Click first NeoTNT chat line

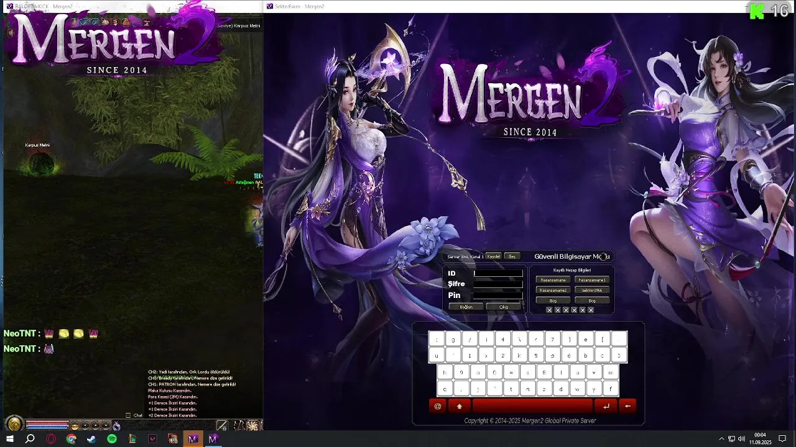(x=51, y=333)
